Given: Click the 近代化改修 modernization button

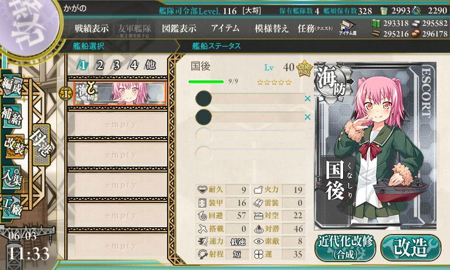Looking at the screenshot, I should point(345,247).
